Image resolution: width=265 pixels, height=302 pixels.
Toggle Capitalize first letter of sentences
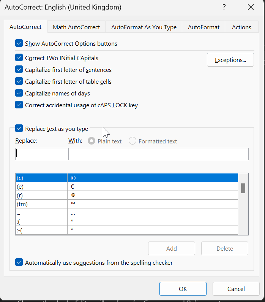(x=19, y=70)
